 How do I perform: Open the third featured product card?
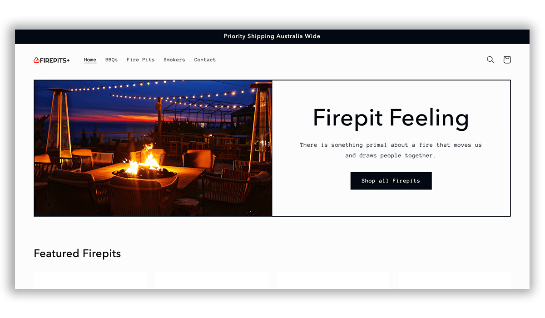point(333,280)
